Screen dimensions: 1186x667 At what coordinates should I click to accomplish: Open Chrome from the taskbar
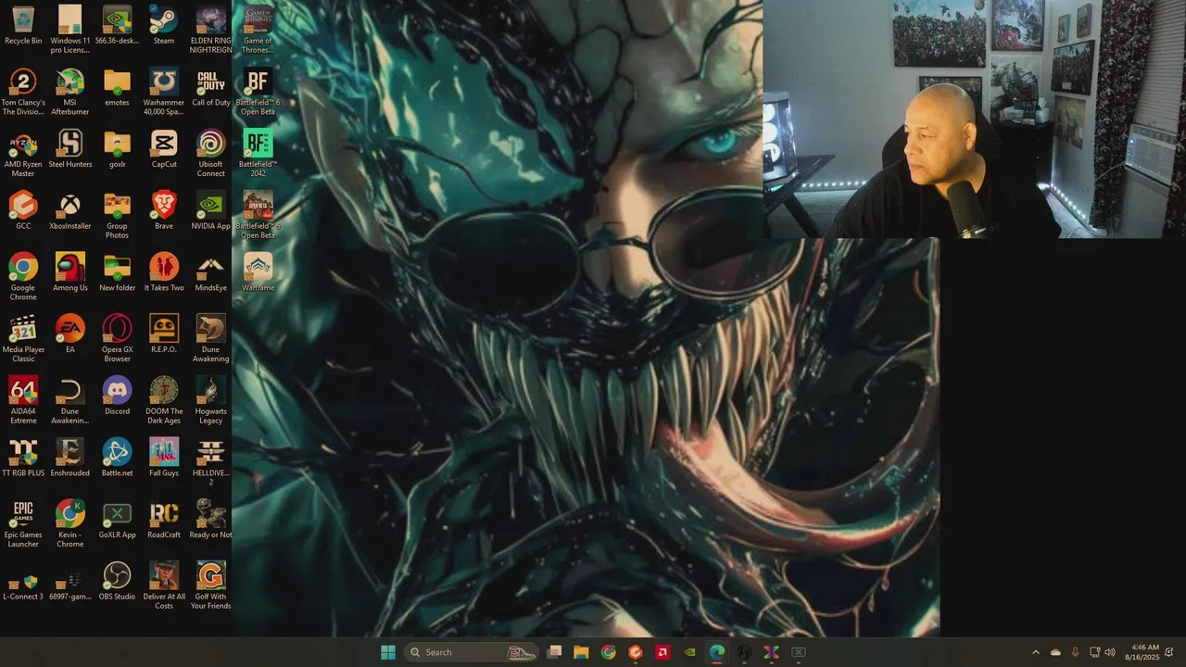[608, 652]
